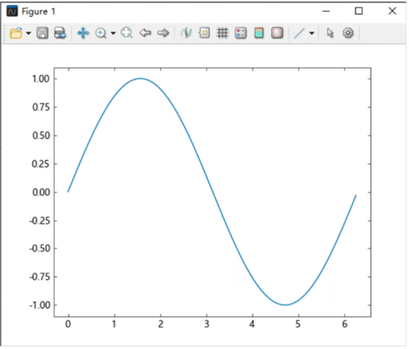Select the pointer cursor tool
This screenshot has height=349, width=409.
330,33
